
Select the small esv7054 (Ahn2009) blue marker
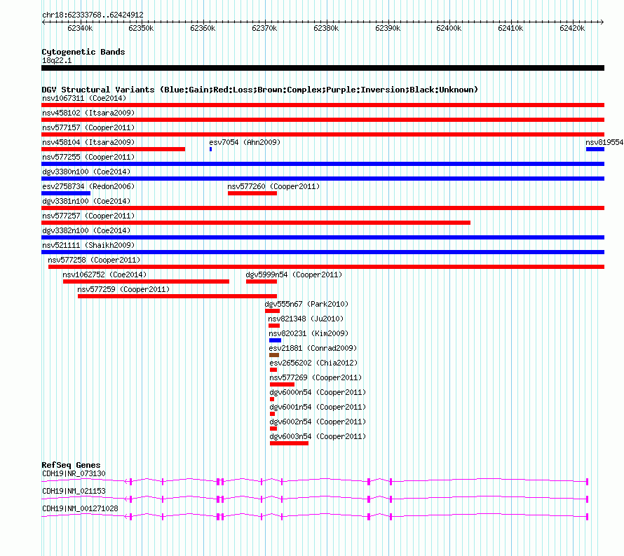210,149
